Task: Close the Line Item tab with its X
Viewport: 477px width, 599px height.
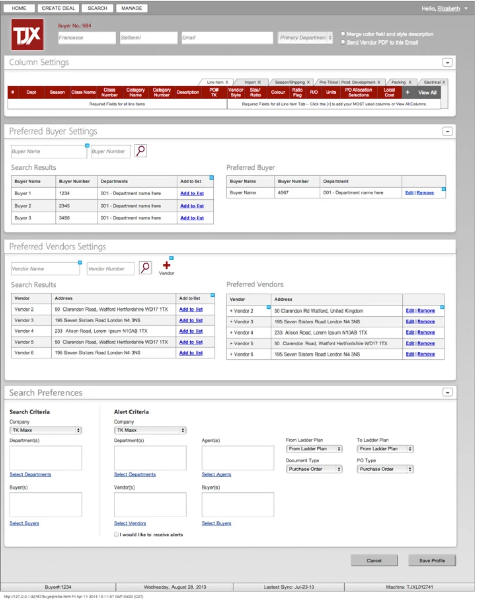Action: pos(227,82)
